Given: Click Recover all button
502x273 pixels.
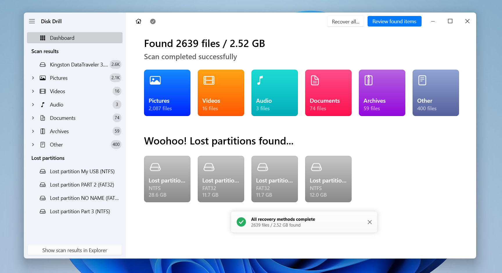Looking at the screenshot, I should click(x=346, y=21).
